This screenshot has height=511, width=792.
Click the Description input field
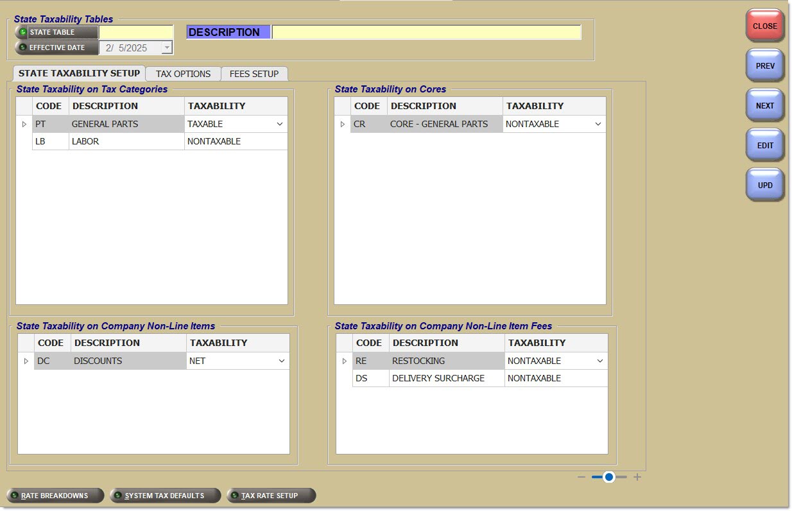(x=426, y=32)
